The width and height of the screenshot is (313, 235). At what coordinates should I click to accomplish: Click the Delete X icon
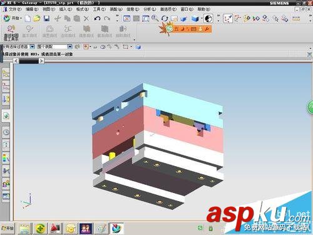coord(86,19)
